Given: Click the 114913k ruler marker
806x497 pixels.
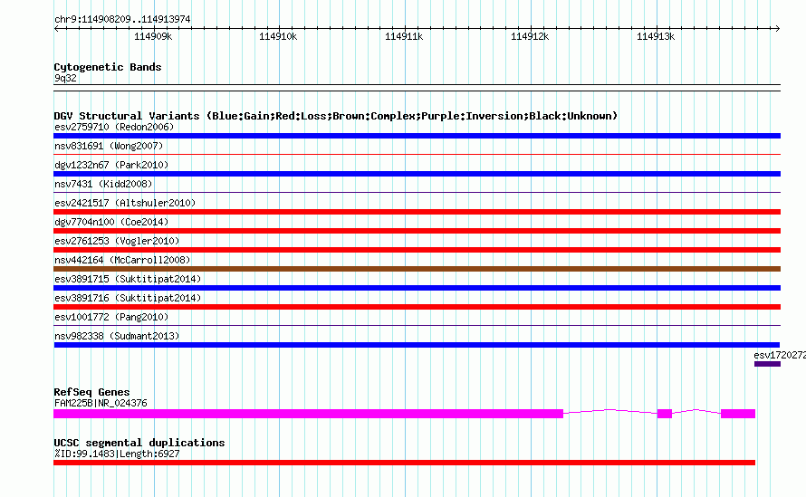Looking at the screenshot, I should 656,36.
